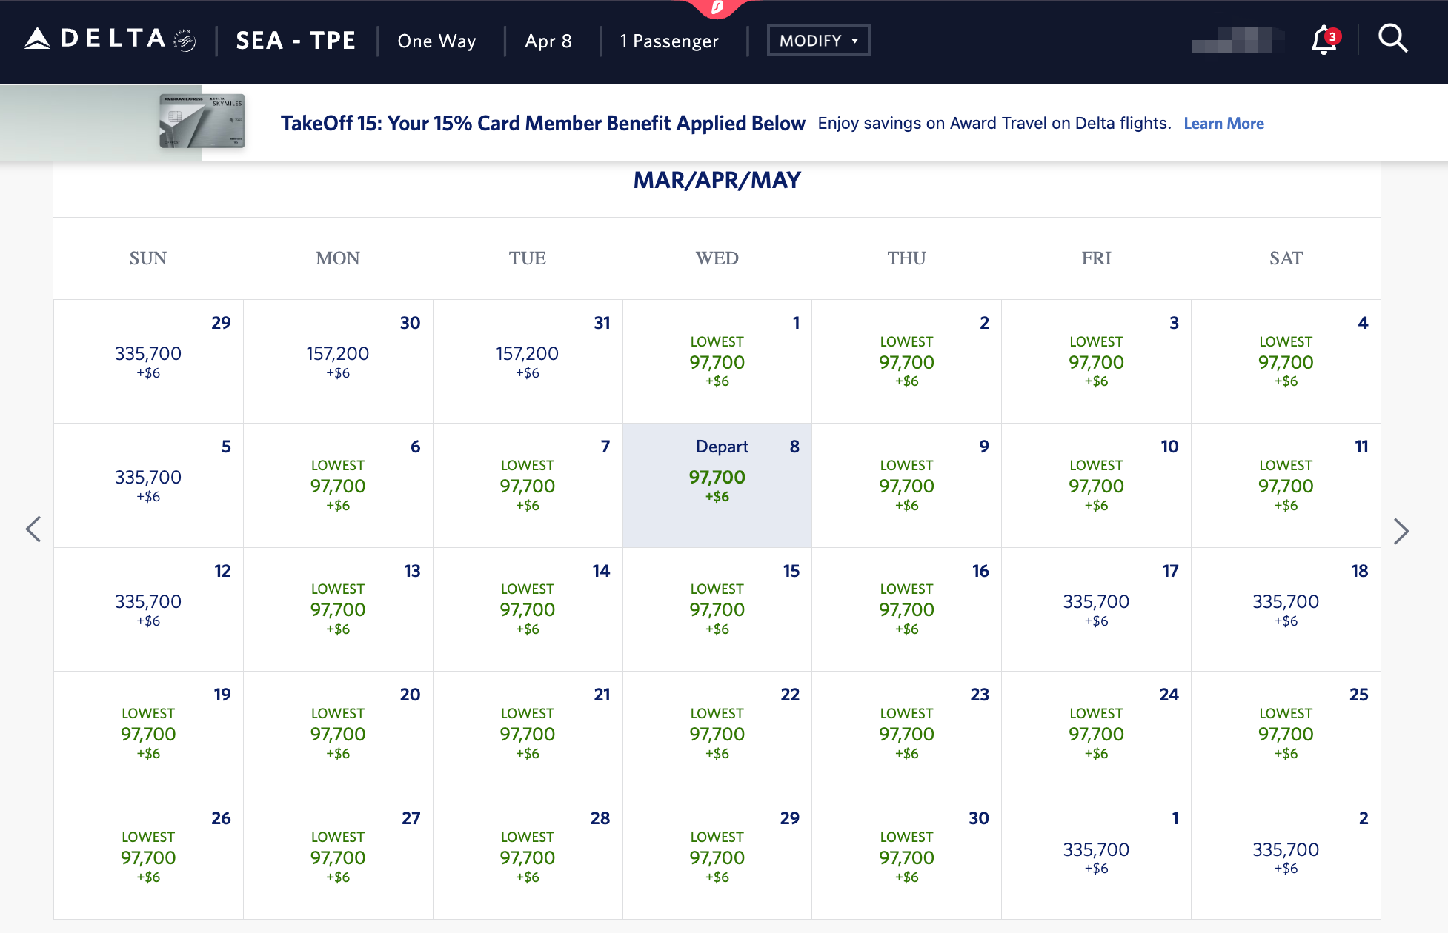The width and height of the screenshot is (1448, 933).
Task: Click the red tab at top center
Action: click(717, 7)
